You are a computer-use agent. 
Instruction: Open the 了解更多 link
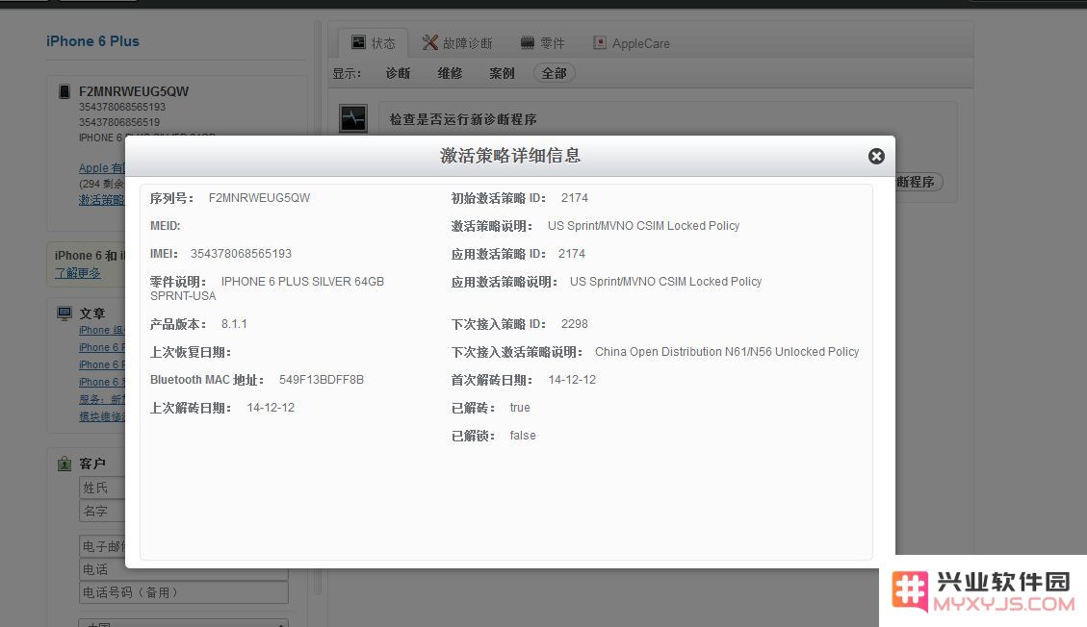pyautogui.click(x=78, y=273)
